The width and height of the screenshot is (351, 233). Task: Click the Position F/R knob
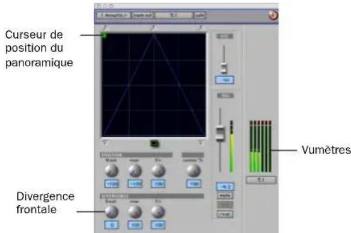click(x=159, y=171)
